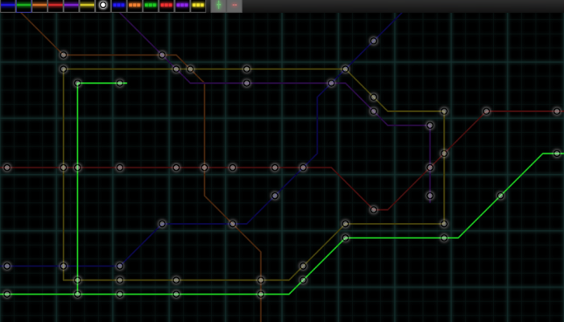Click the red minus remove button
The height and width of the screenshot is (322, 564).
click(x=234, y=6)
